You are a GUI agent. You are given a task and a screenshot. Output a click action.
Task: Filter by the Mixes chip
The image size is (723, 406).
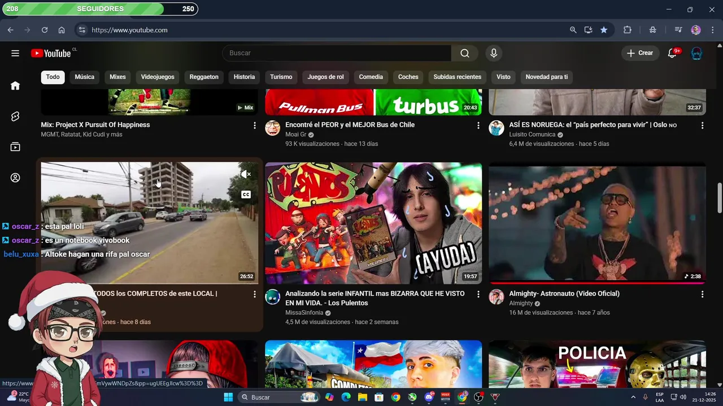coord(117,77)
